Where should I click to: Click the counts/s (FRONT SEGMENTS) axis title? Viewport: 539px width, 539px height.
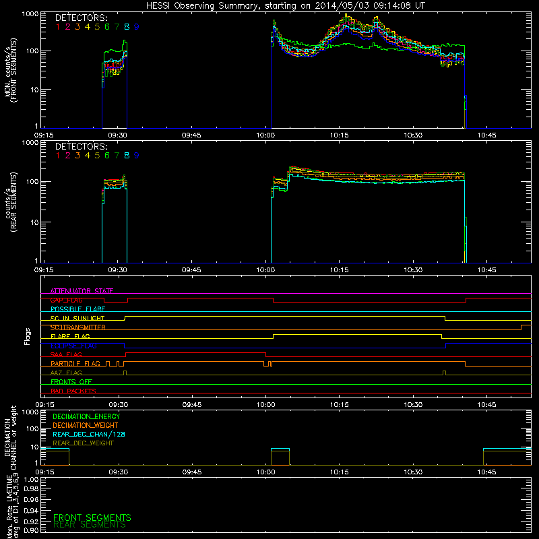click(10, 71)
